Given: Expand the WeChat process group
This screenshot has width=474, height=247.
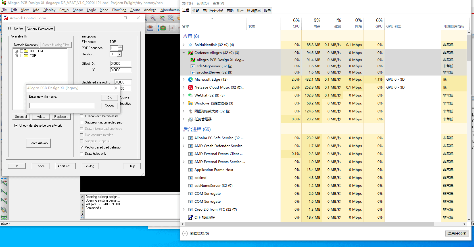Looking at the screenshot, I should tap(184, 95).
